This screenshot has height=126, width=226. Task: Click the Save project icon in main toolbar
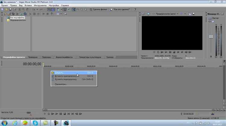(x=11, y=10)
